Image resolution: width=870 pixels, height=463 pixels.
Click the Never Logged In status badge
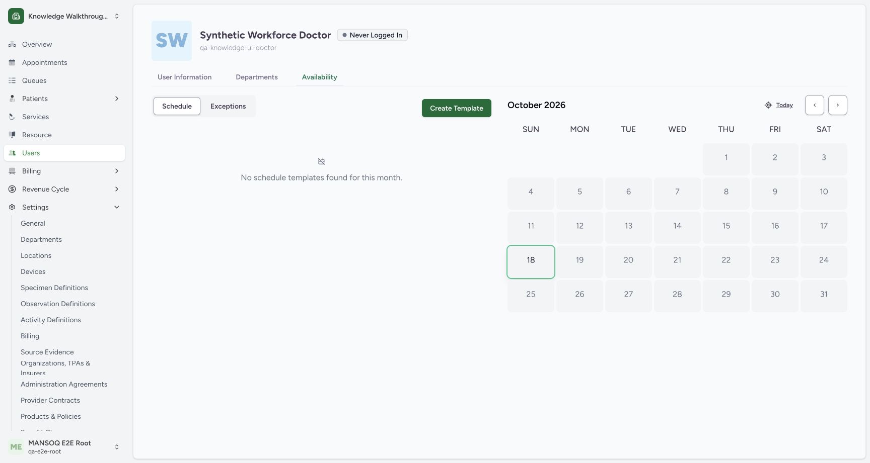click(x=372, y=35)
